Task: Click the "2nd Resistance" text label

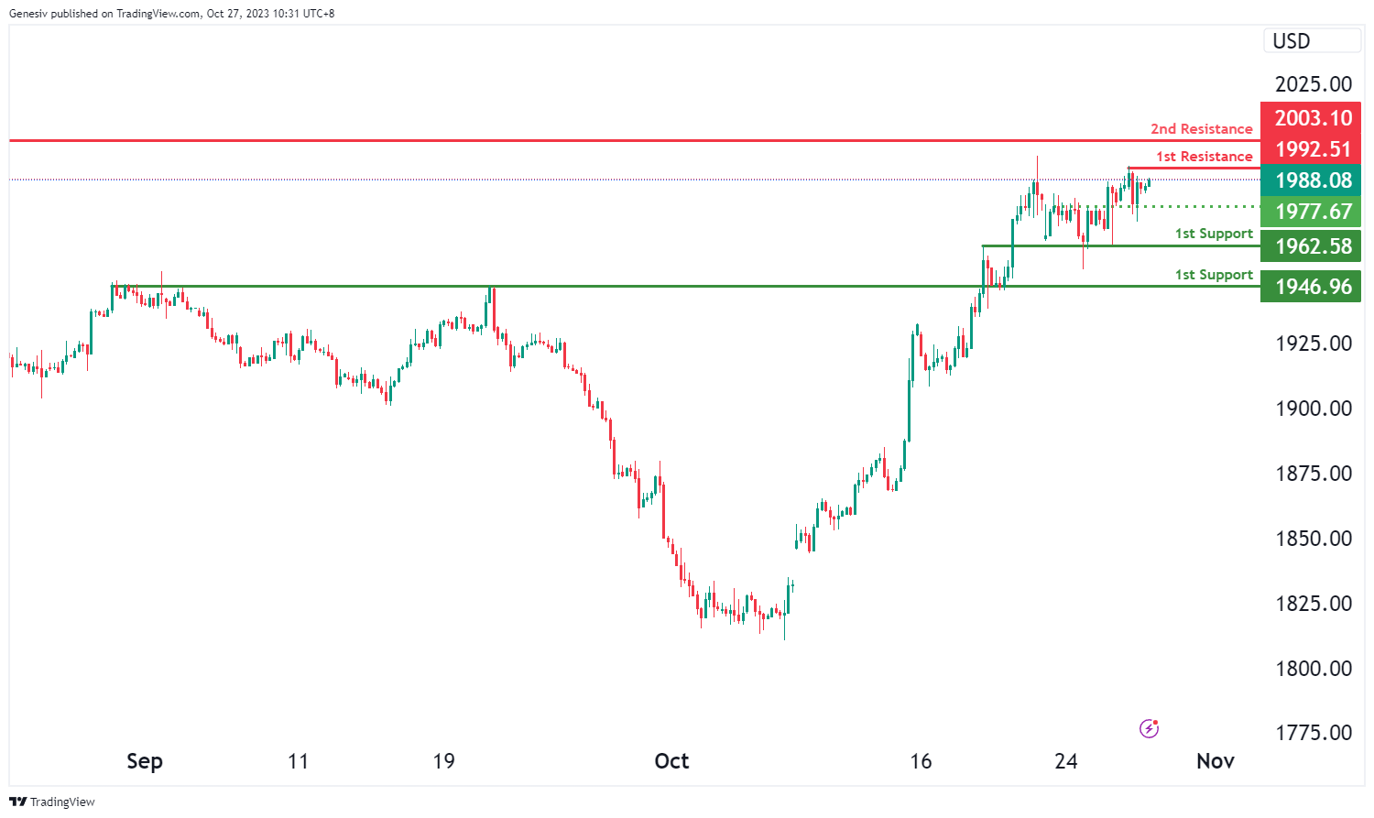Action: [x=1201, y=129]
